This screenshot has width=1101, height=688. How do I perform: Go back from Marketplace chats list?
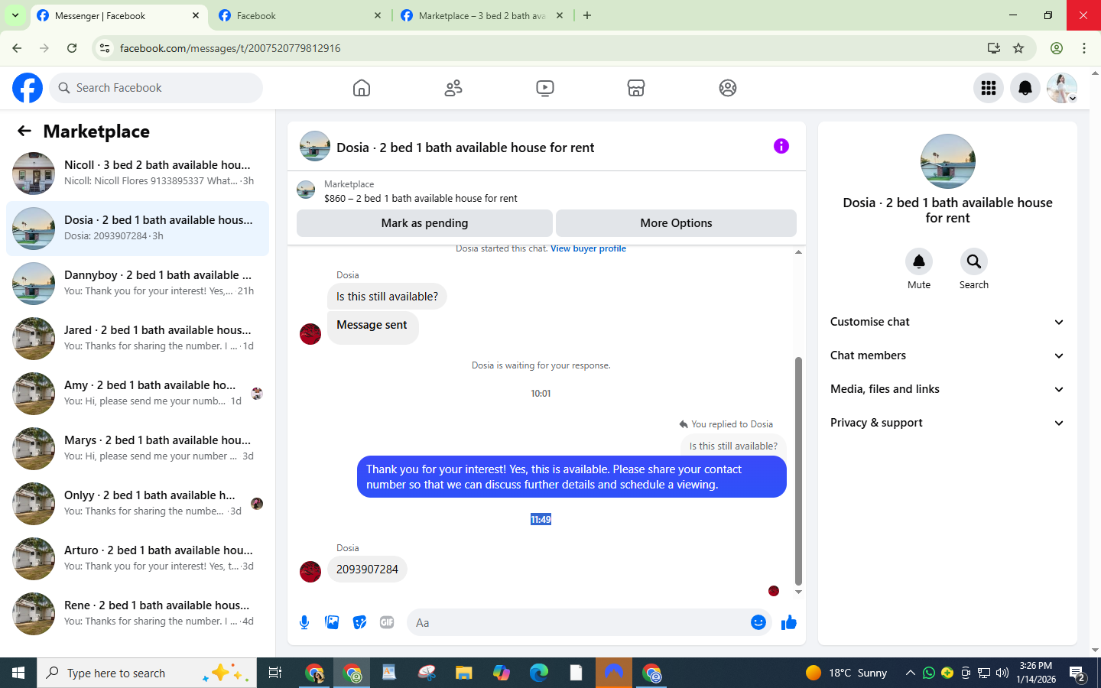(24, 131)
